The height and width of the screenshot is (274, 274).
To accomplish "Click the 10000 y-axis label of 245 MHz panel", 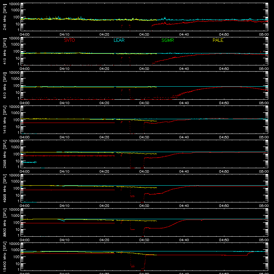I will [x=14, y=4].
